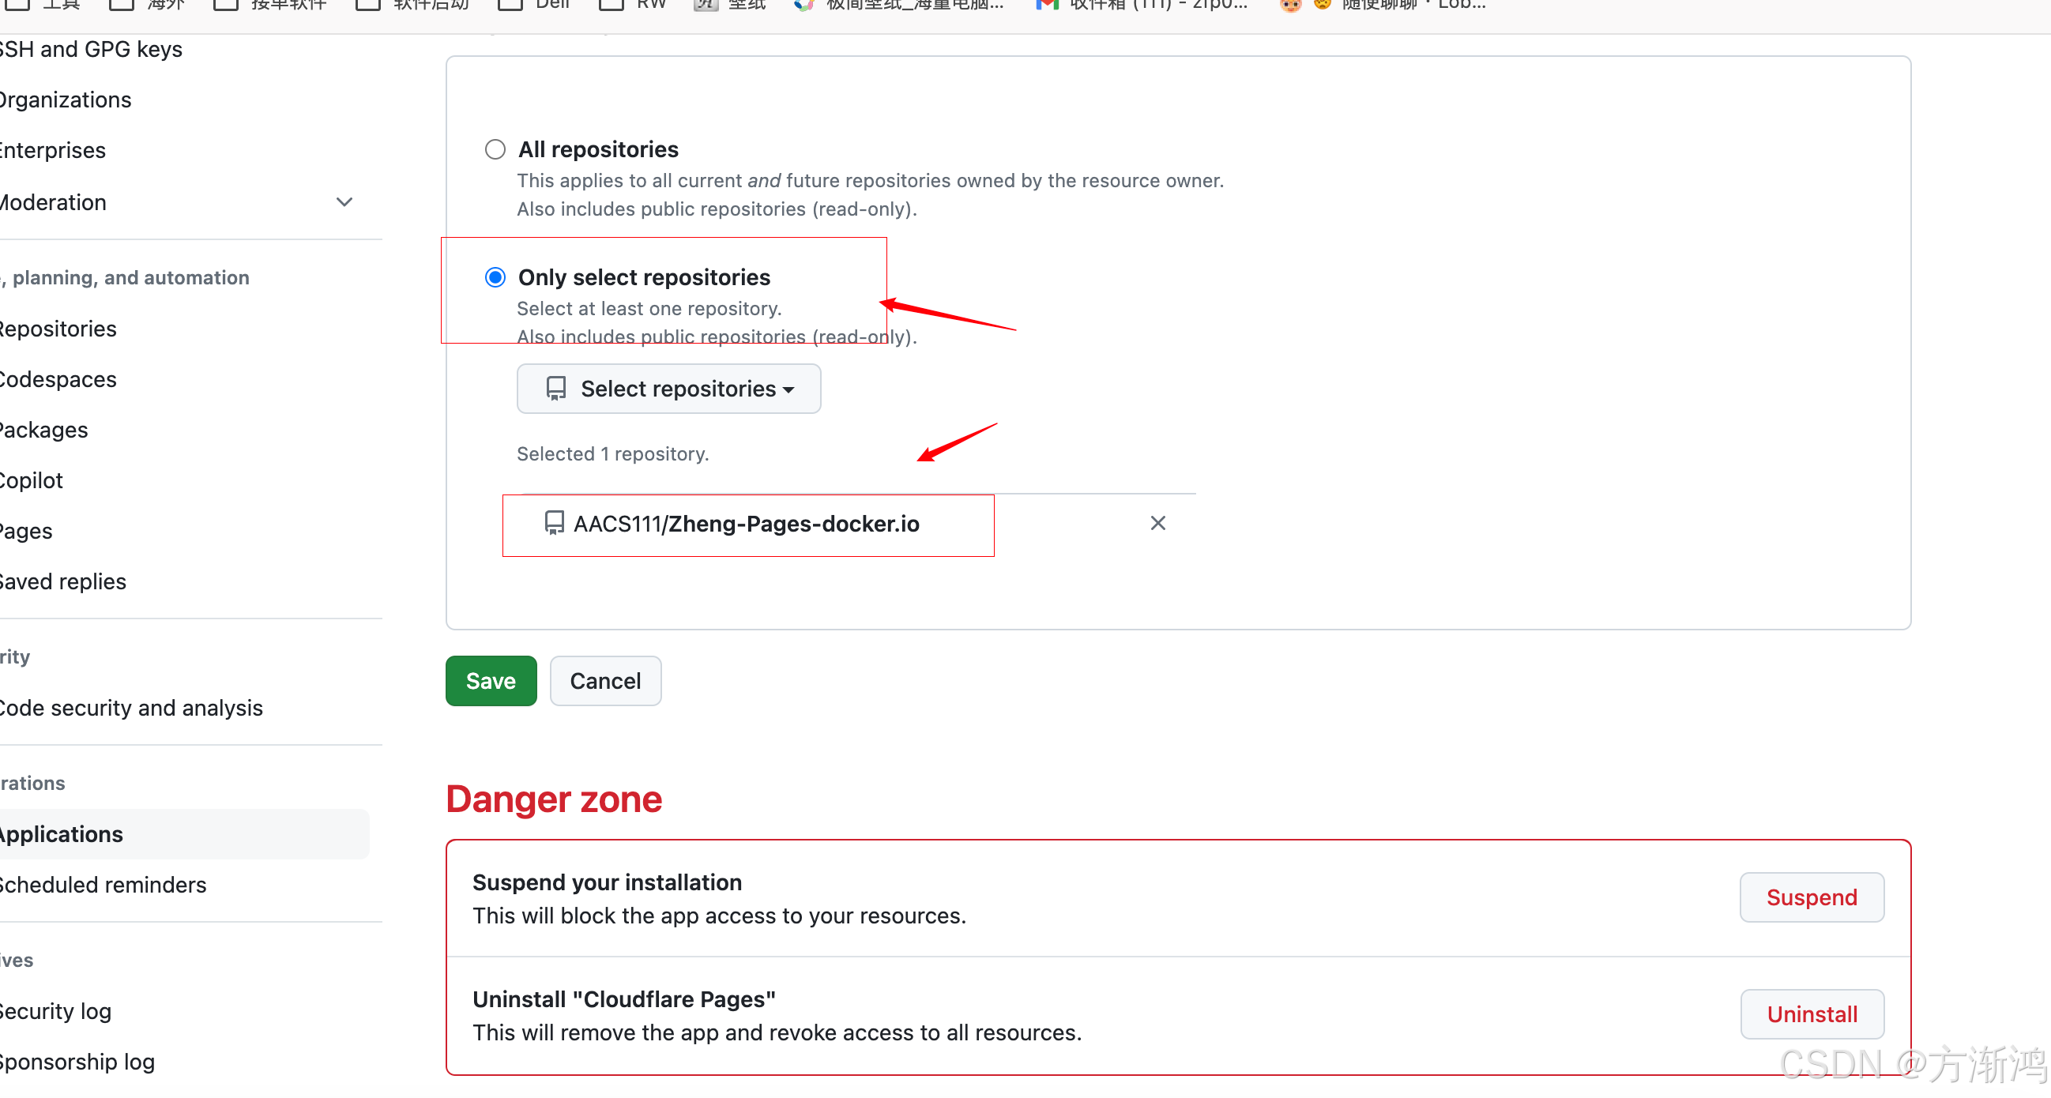The image size is (2051, 1098).
Task: Open the Gmail bookmark icon in bookmarks bar
Action: (1046, 5)
